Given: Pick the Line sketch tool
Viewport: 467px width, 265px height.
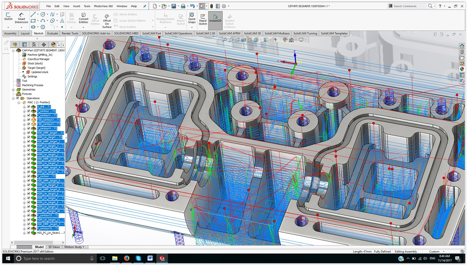Looking at the screenshot, I should pyautogui.click(x=33, y=14).
